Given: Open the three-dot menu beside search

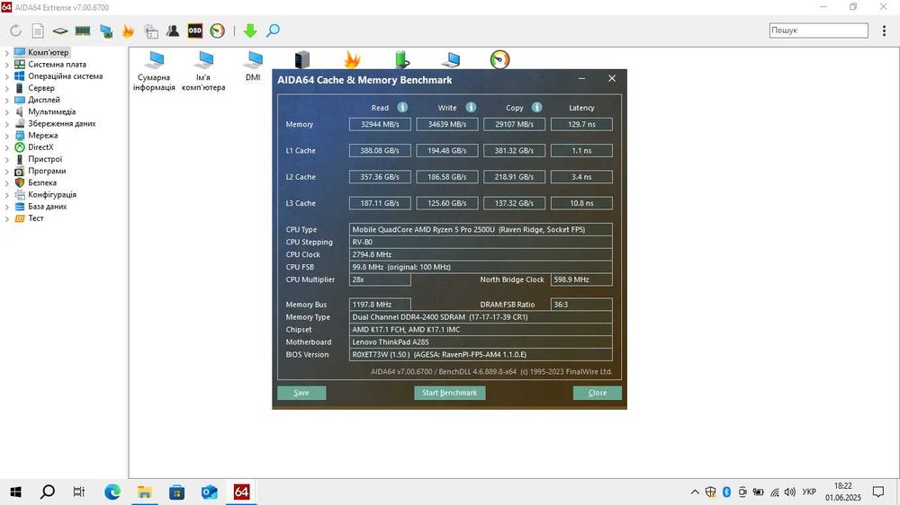Looking at the screenshot, I should (x=884, y=31).
